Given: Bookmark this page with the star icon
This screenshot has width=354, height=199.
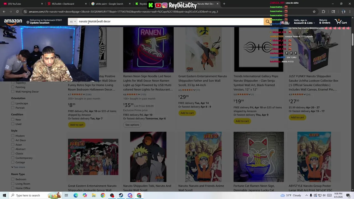Looking at the screenshot, I should (314, 12).
